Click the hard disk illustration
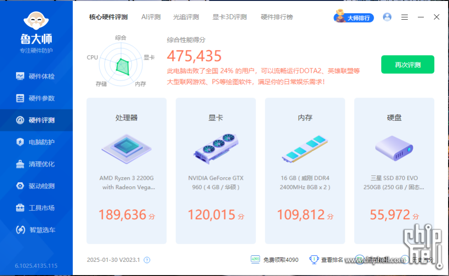This screenshot has height=276, width=449. pyautogui.click(x=394, y=148)
